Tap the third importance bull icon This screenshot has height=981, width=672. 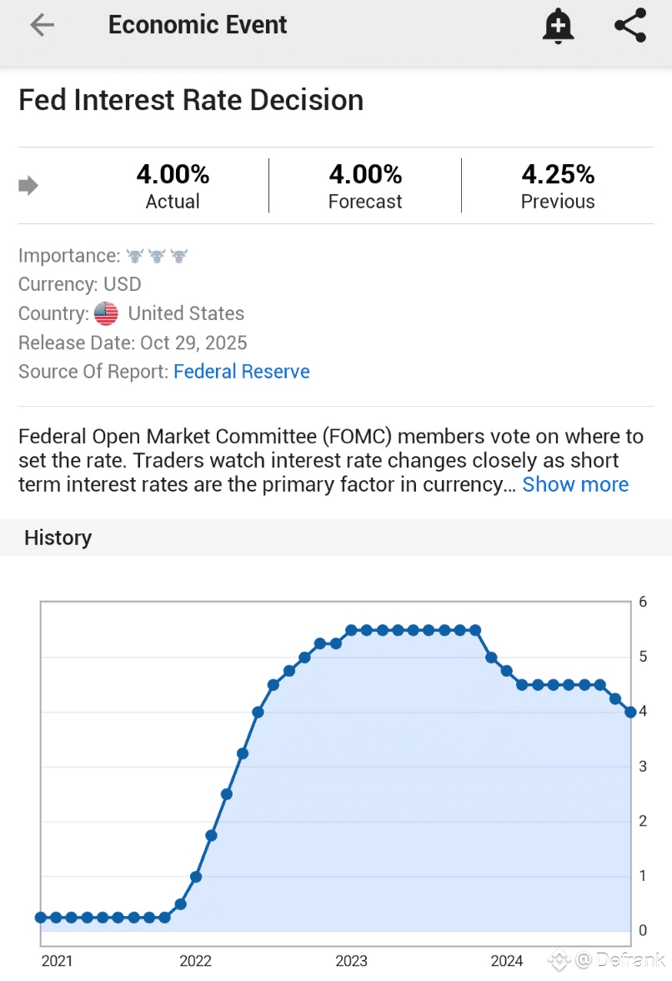click(179, 256)
